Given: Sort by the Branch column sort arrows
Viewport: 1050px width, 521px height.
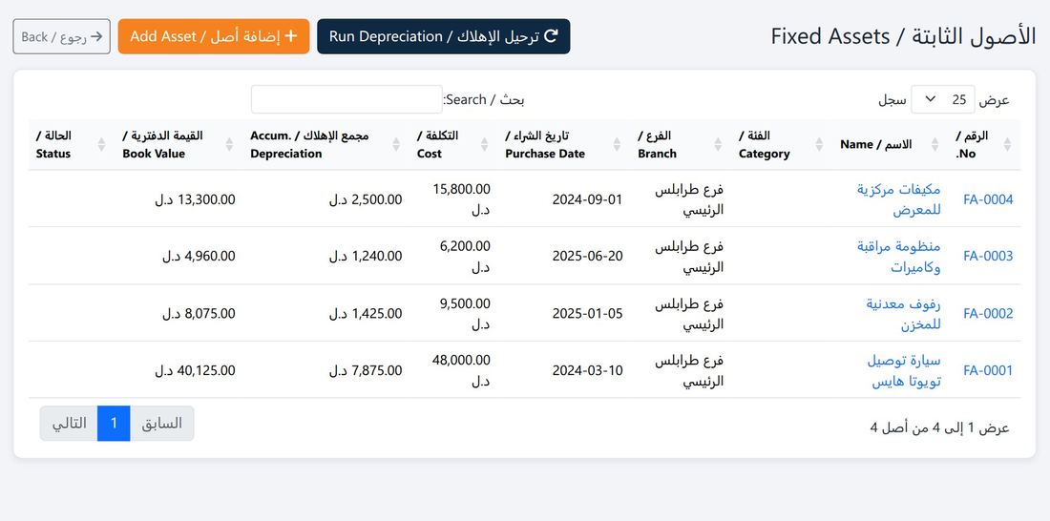Looking at the screenshot, I should [718, 145].
